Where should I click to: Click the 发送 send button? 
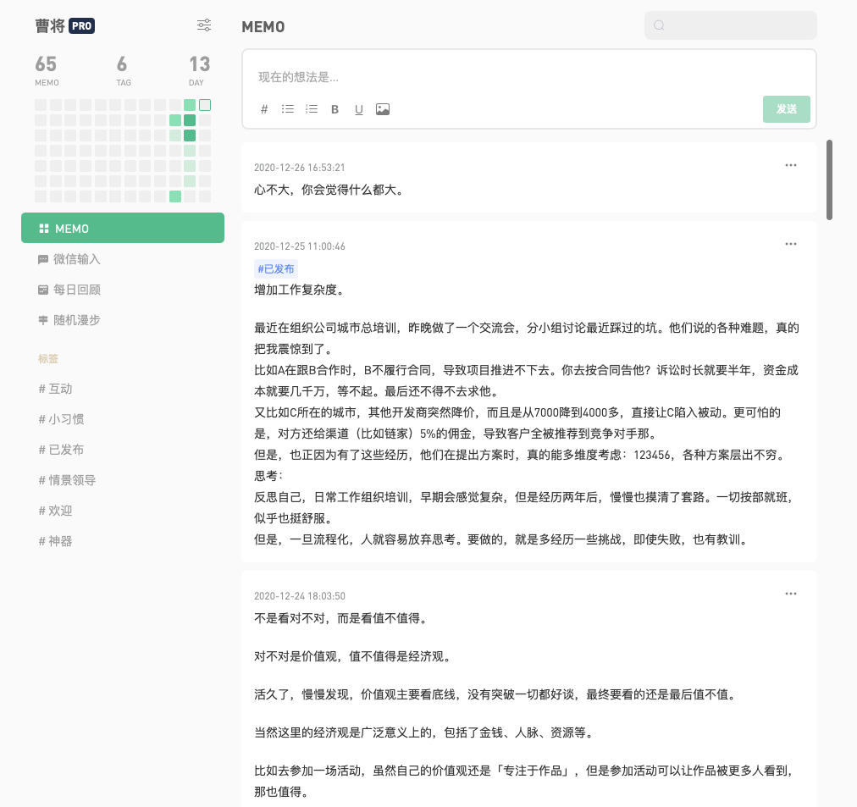coord(787,109)
